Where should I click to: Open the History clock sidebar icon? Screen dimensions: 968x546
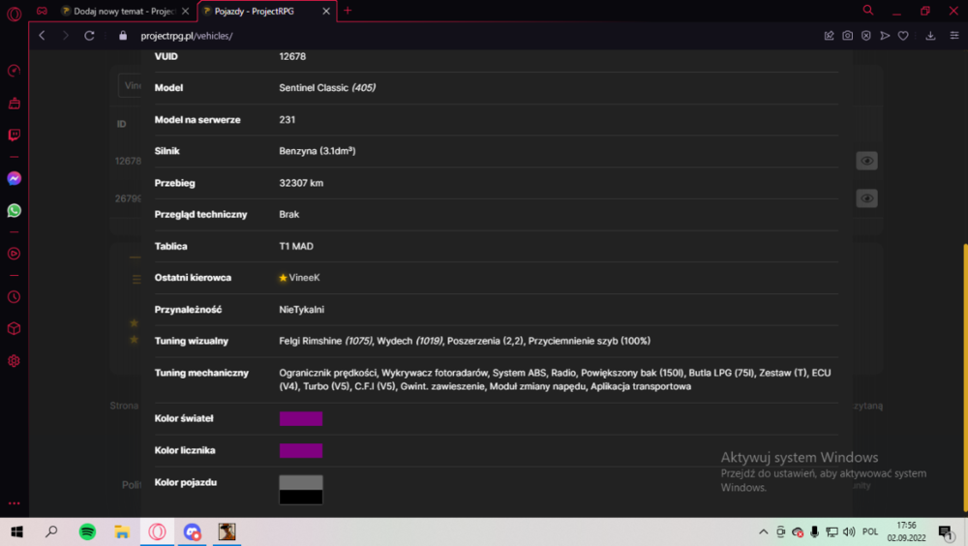[15, 297]
